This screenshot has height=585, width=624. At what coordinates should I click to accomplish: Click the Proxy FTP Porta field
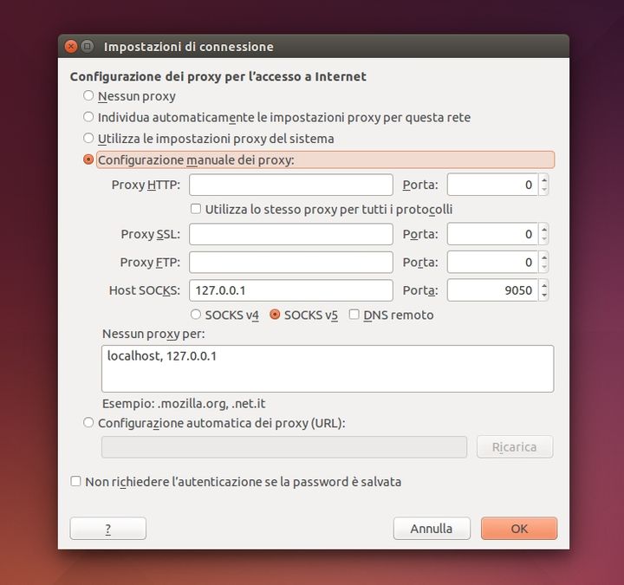pyautogui.click(x=492, y=263)
